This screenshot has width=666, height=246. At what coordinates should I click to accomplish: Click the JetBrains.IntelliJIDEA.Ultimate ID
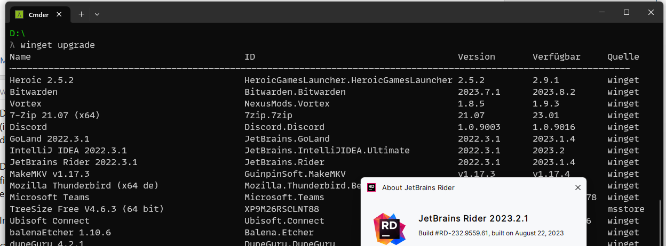point(327,151)
